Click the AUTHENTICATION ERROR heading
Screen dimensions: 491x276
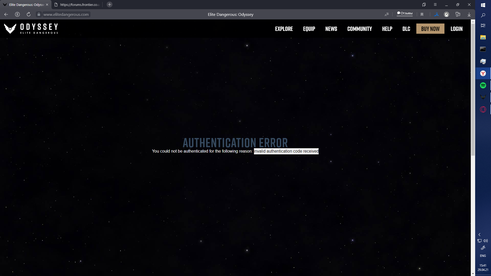(x=235, y=143)
